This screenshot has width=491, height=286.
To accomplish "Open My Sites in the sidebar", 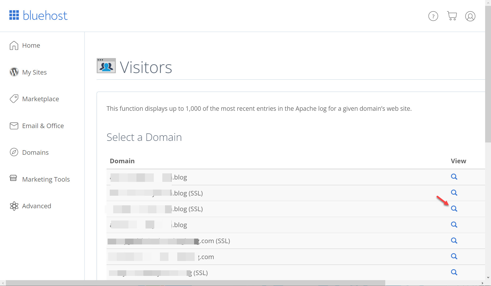I will 28,72.
